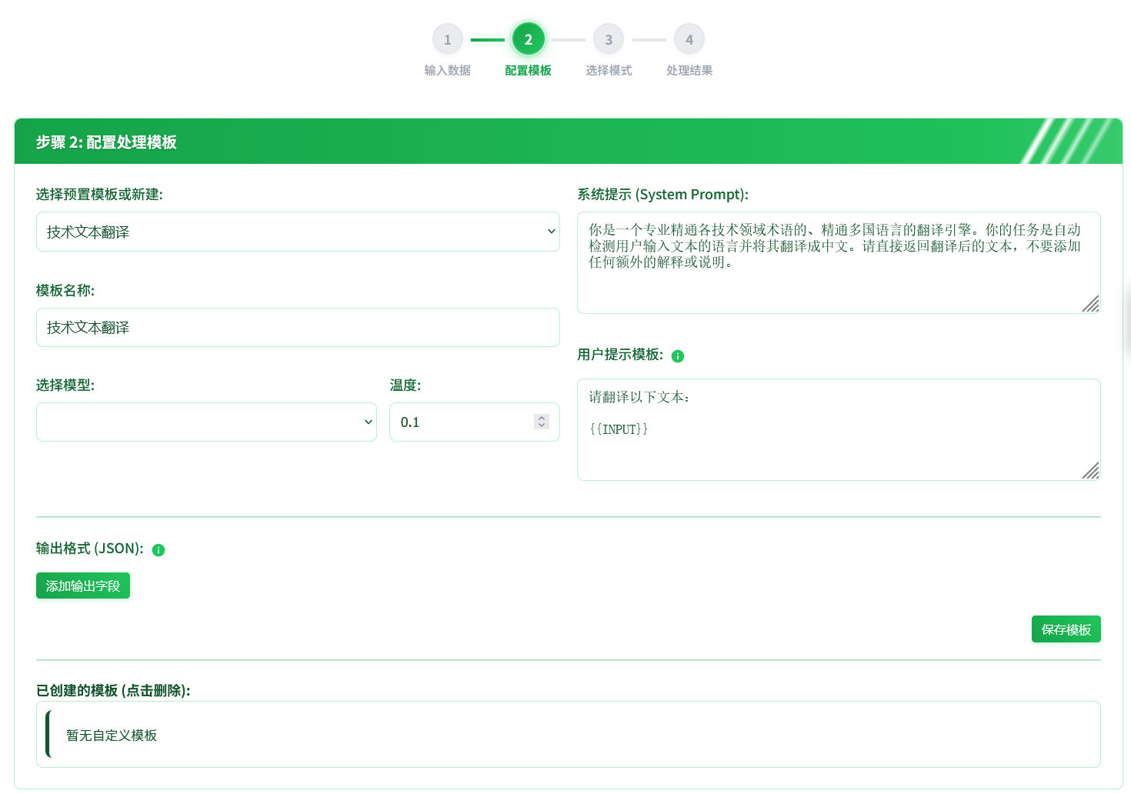
Task: Click the user prompt template containing {{INPUT}}
Action: (x=839, y=429)
